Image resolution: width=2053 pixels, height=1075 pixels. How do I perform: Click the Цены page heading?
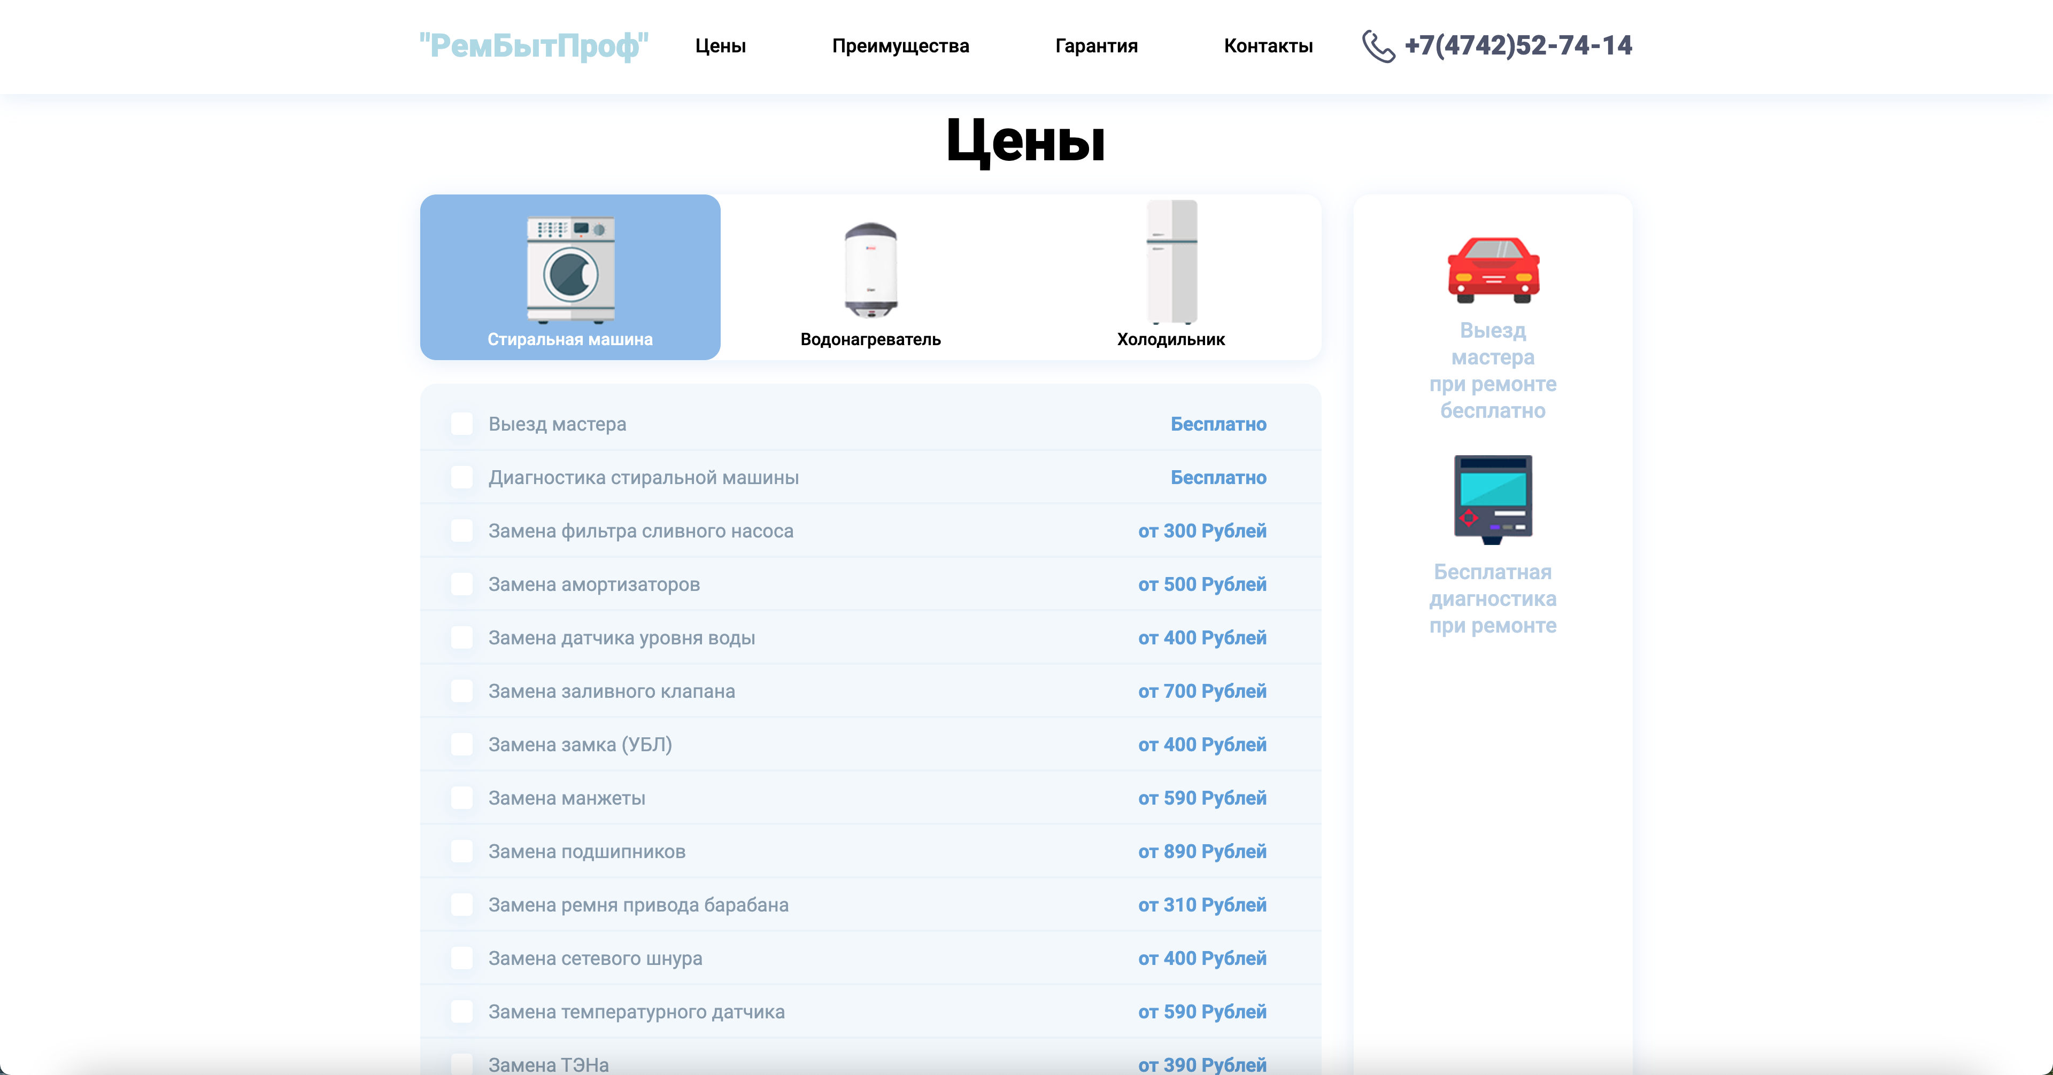[1026, 141]
